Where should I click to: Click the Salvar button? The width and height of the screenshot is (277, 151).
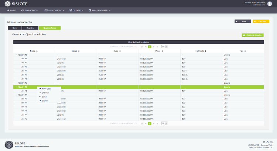[243, 21]
